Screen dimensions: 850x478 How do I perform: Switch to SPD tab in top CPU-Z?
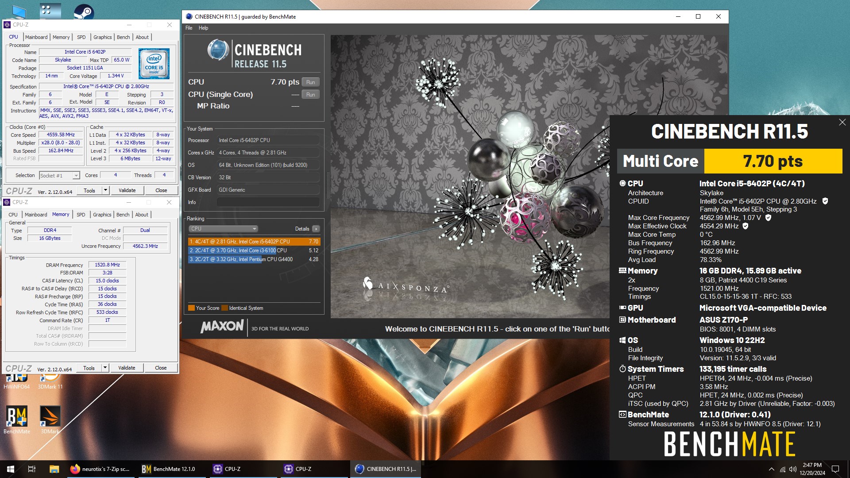pyautogui.click(x=81, y=37)
